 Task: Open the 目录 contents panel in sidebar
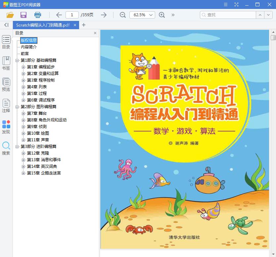point(6,42)
